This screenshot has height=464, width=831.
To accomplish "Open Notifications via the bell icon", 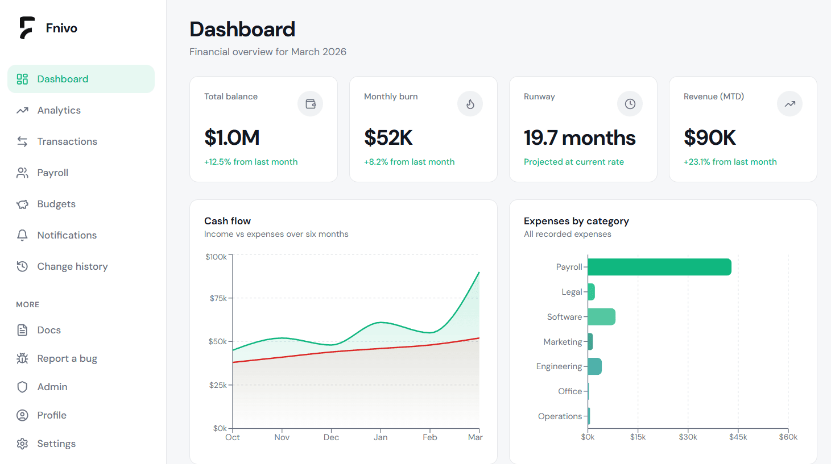I will tap(22, 235).
